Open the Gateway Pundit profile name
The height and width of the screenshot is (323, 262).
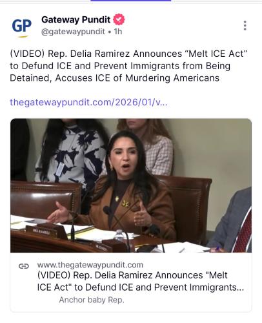point(76,19)
